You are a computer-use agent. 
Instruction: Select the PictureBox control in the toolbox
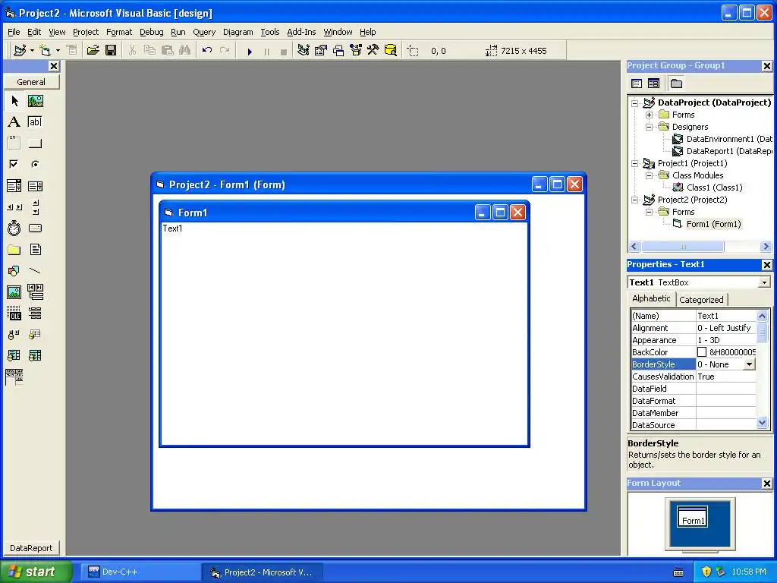click(x=35, y=101)
